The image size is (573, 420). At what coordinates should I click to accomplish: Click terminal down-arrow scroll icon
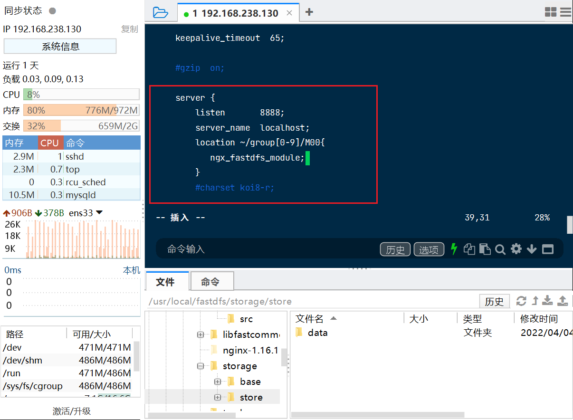point(532,249)
